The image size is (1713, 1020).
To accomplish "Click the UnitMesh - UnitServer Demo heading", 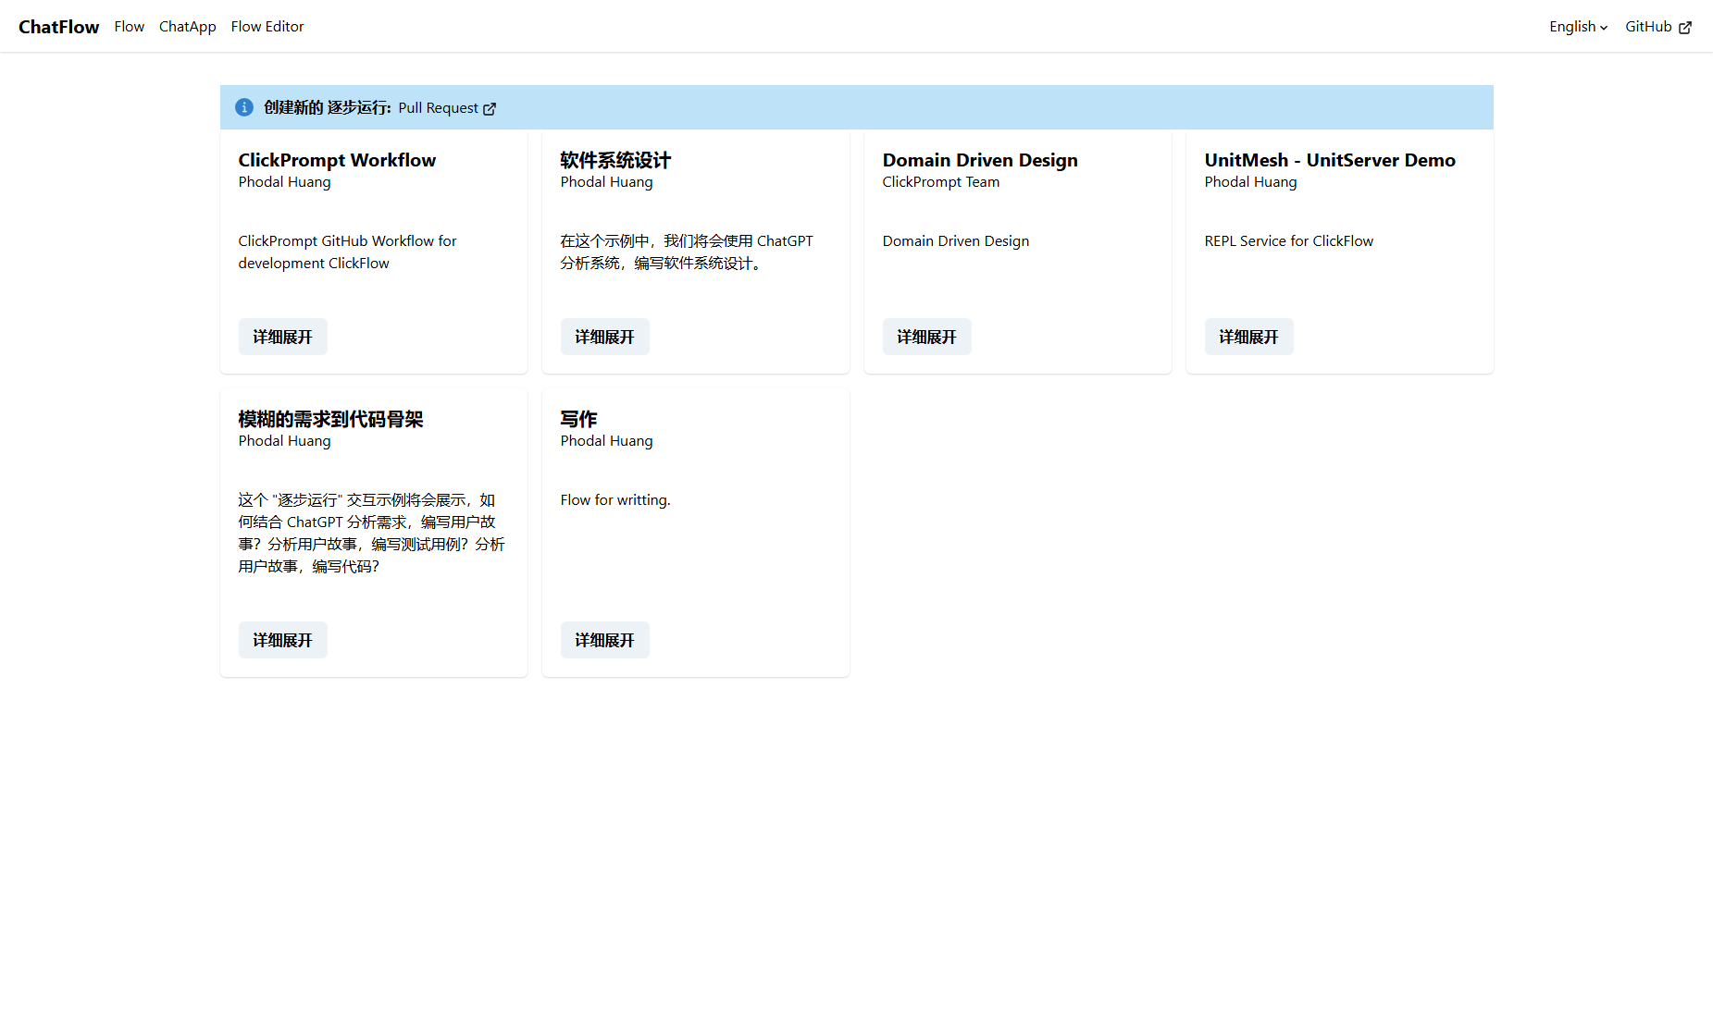I will [1330, 160].
